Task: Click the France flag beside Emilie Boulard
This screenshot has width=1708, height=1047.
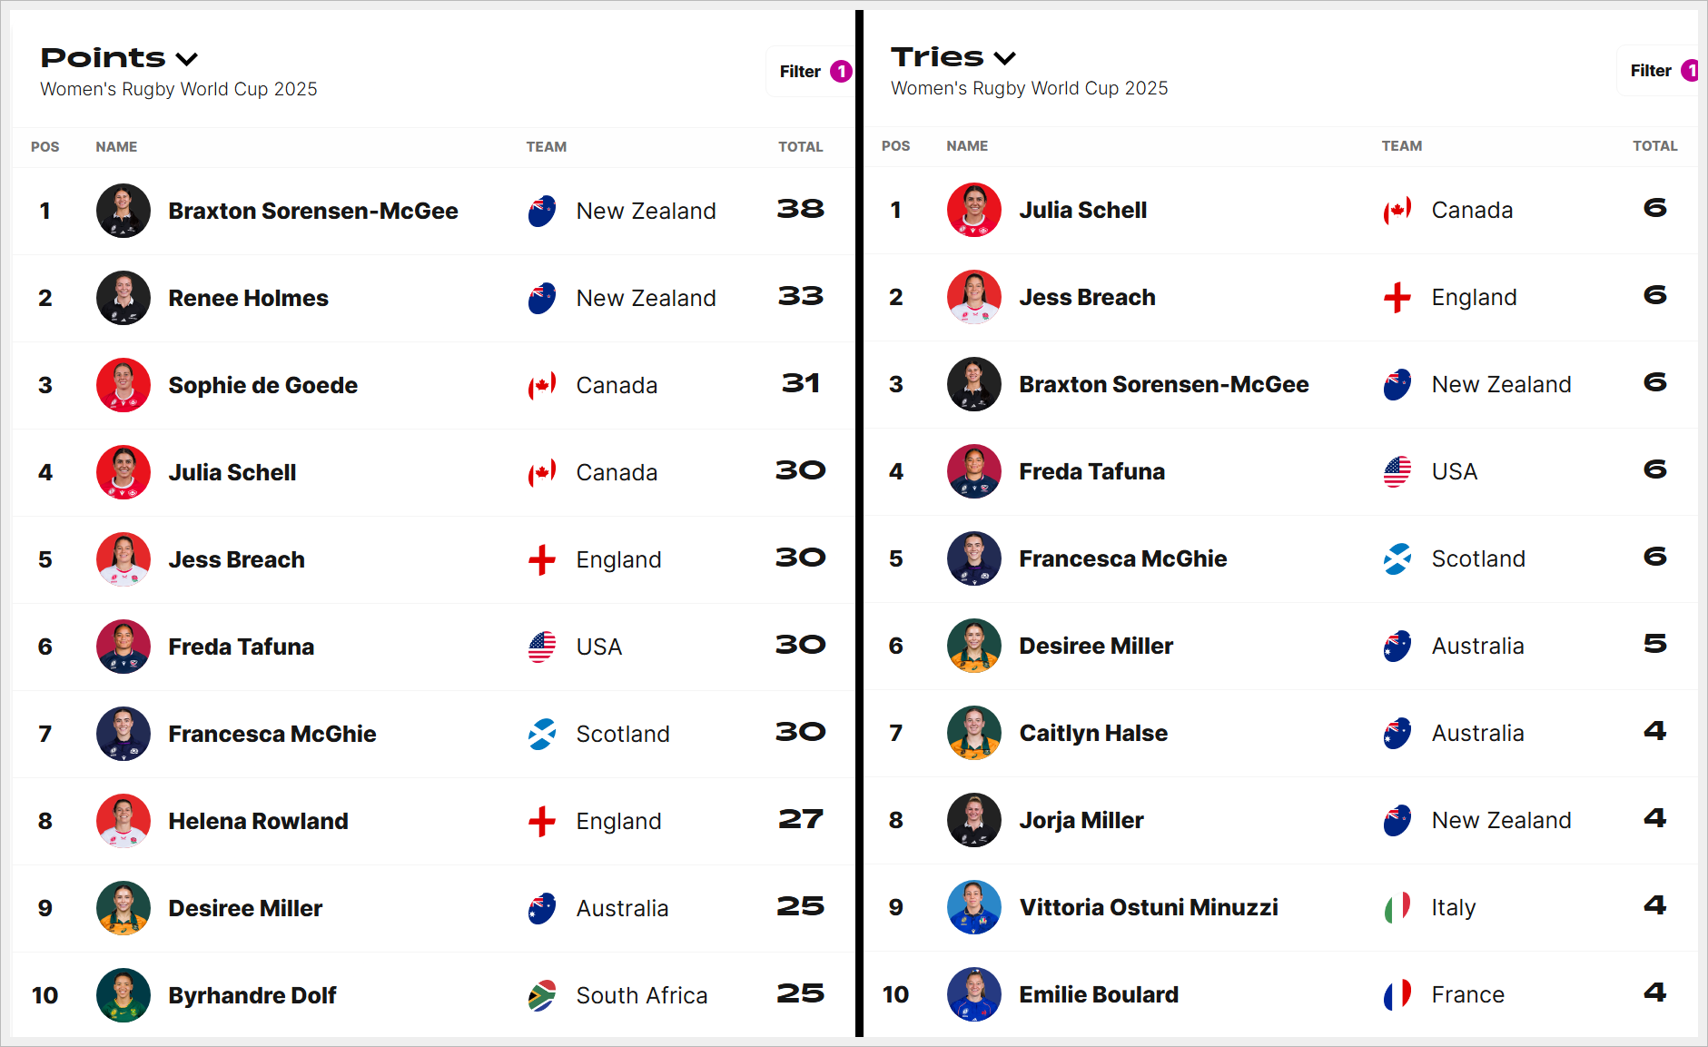Action: click(1397, 994)
